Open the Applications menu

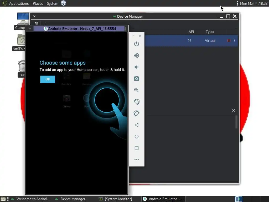point(19,3)
